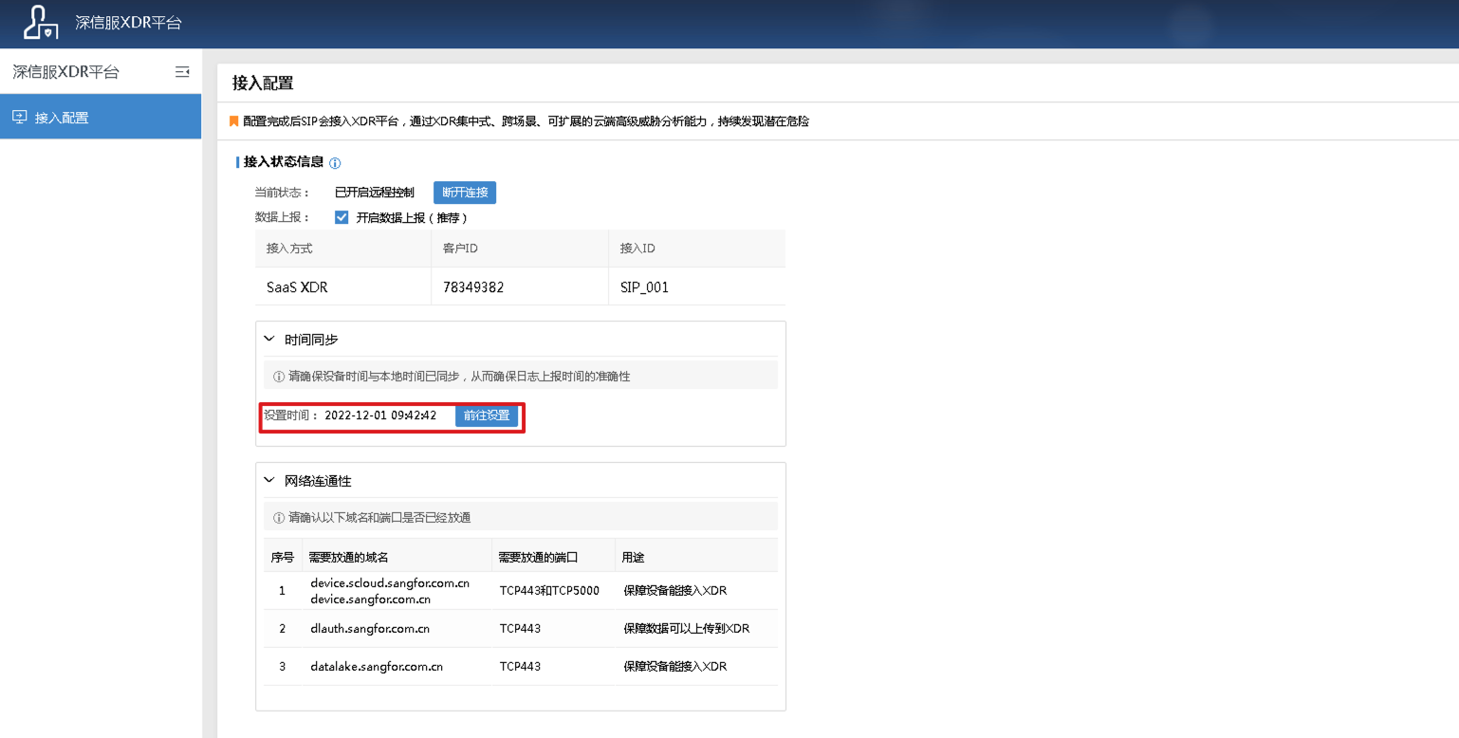Click the 断开连接 button
This screenshot has width=1459, height=738.
[464, 192]
